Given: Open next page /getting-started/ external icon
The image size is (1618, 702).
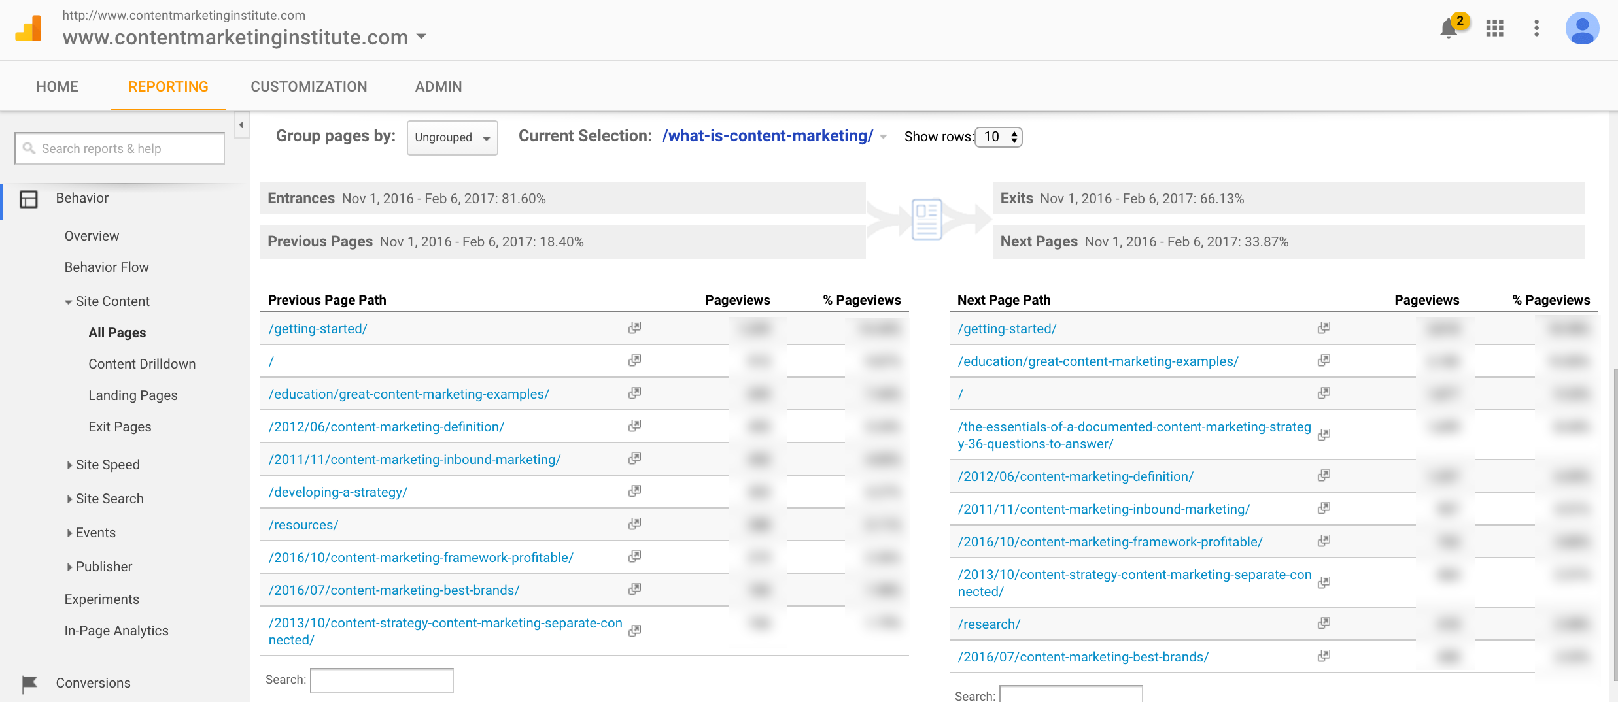Looking at the screenshot, I should click(x=1324, y=328).
